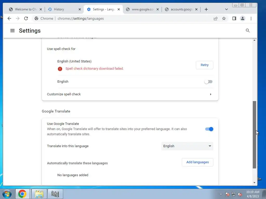Open the tab search dropdown arrow
The width and height of the screenshot is (266, 199).
pos(226,9)
